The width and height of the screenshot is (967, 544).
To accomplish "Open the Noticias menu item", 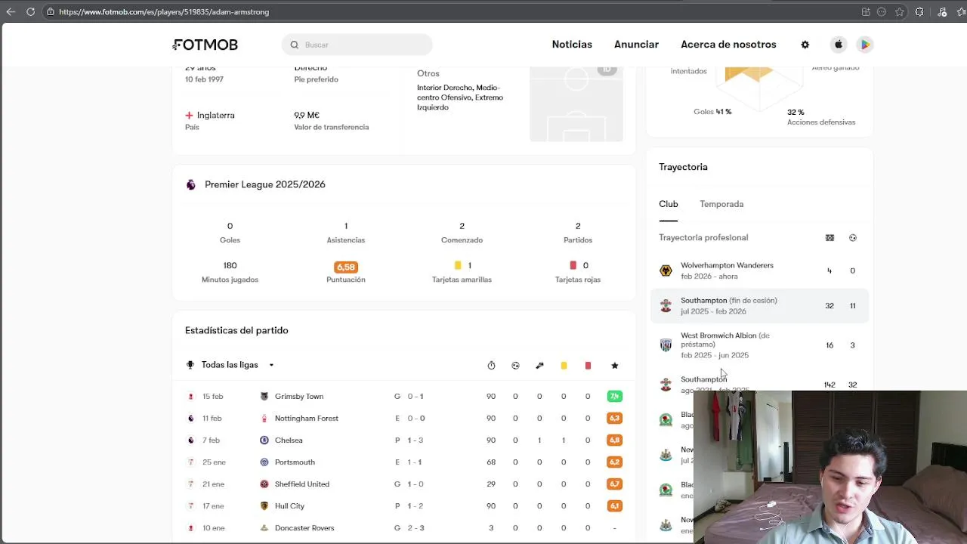I will coord(572,45).
